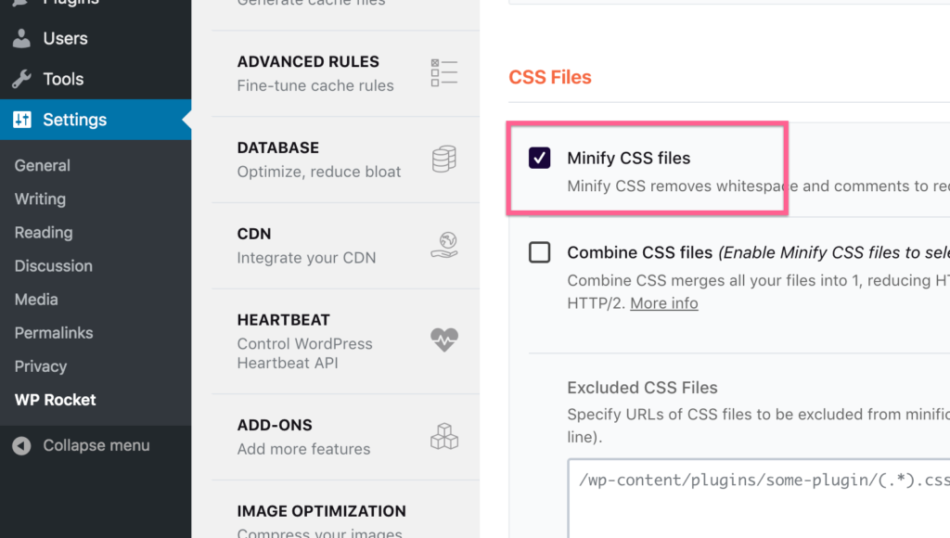The width and height of the screenshot is (950, 538).
Task: Open the Discussion settings page
Action: coord(54,265)
